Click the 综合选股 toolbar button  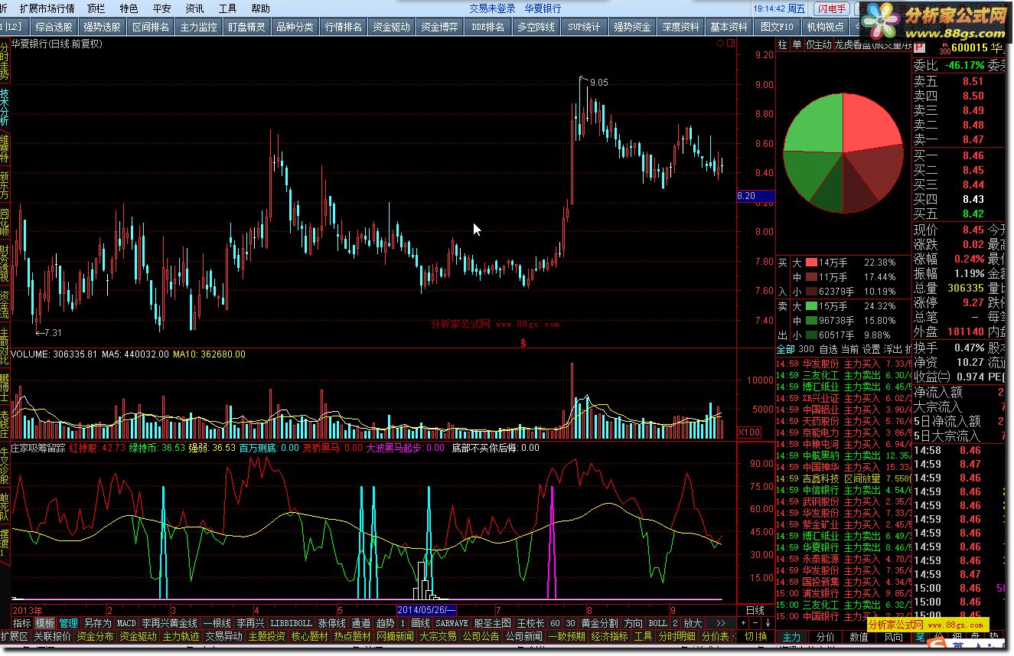54,27
